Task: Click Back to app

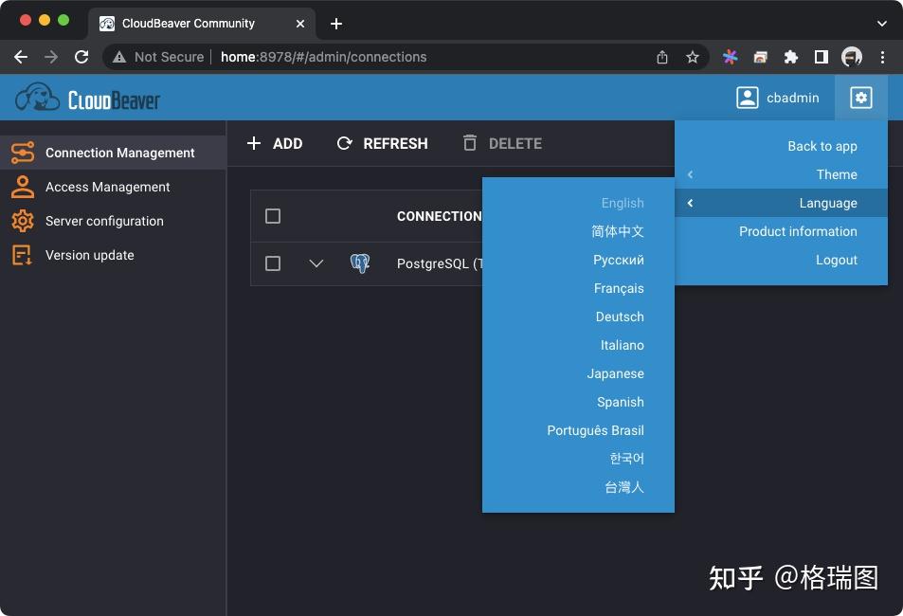Action: (x=822, y=146)
